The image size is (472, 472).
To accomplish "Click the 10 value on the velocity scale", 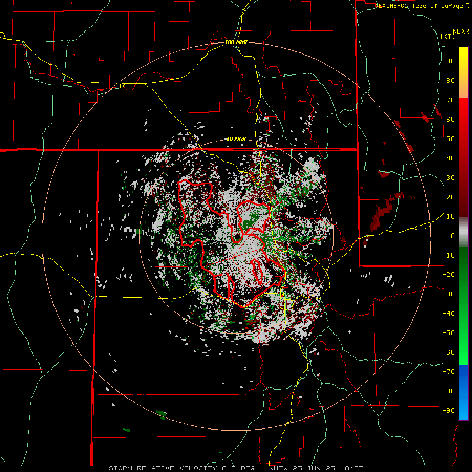I will coord(450,217).
